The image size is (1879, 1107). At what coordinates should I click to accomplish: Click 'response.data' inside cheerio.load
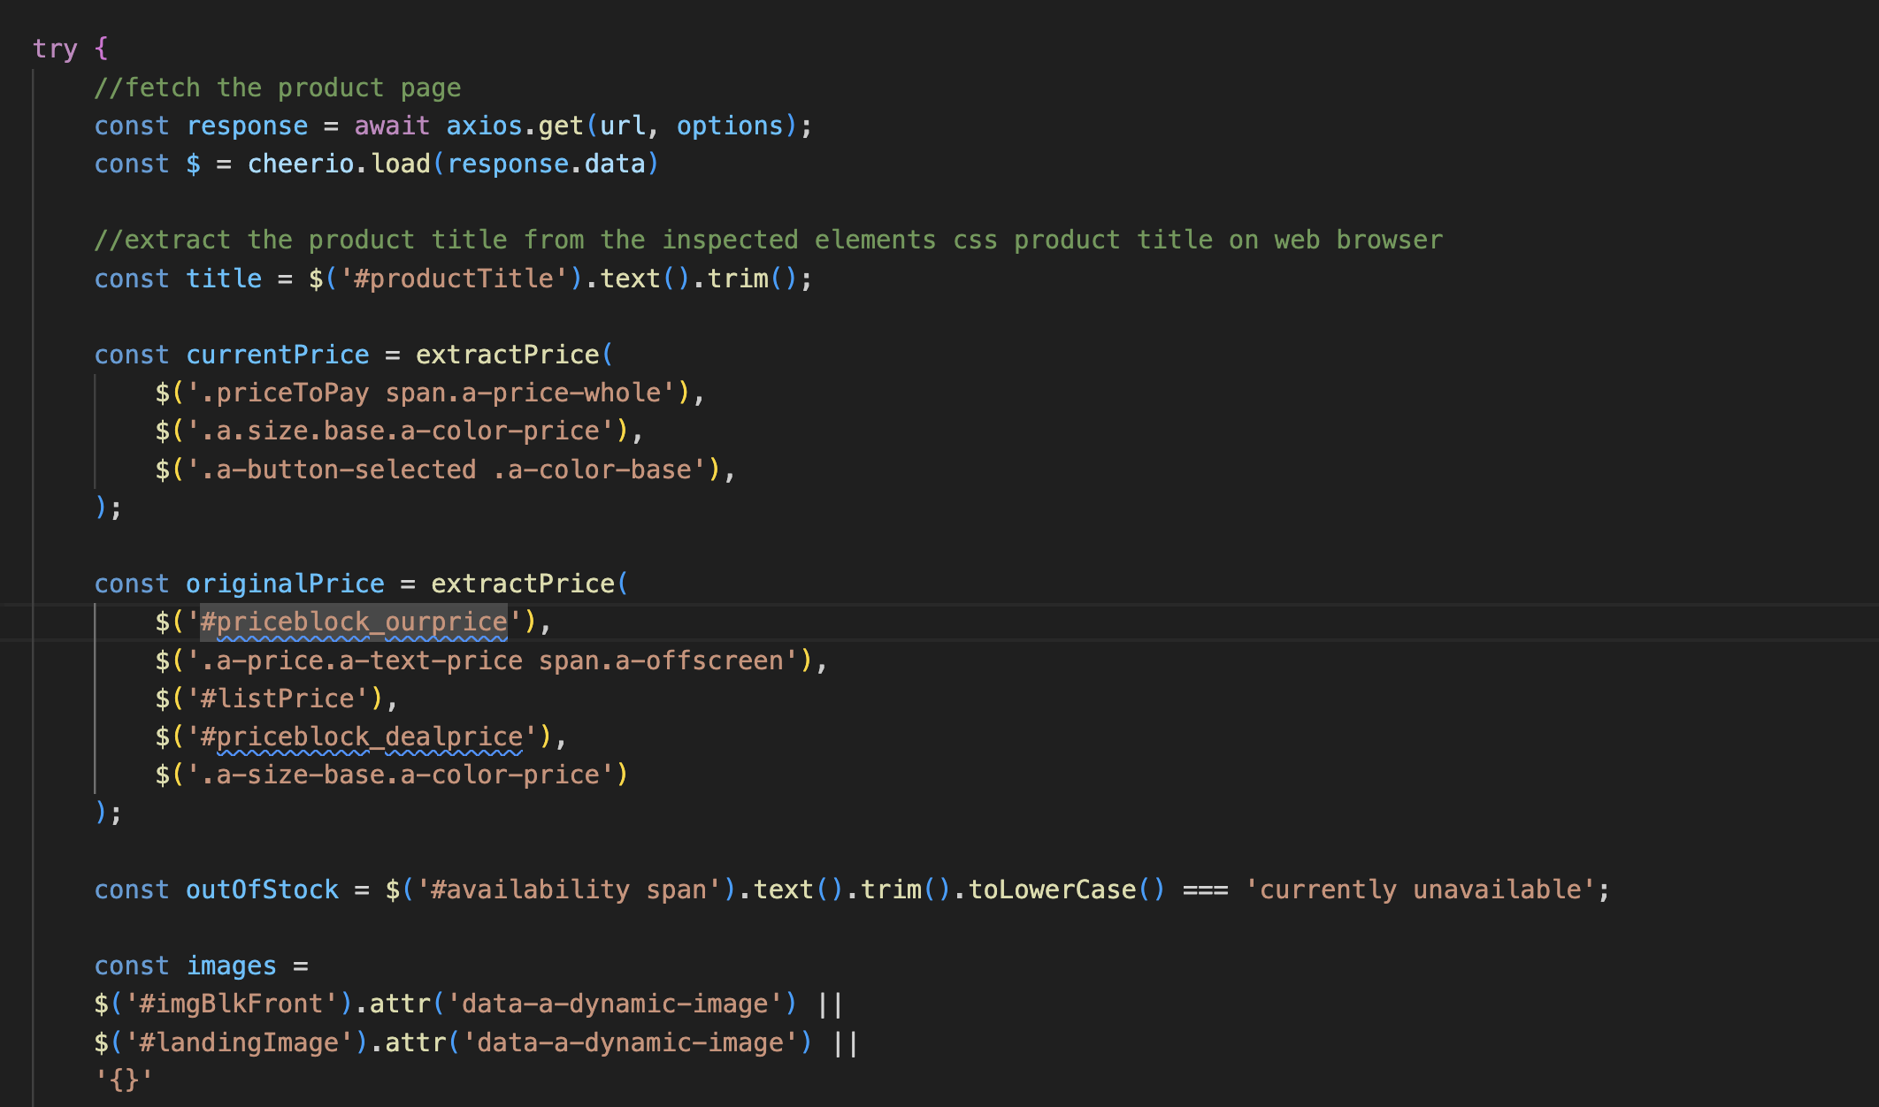546,164
